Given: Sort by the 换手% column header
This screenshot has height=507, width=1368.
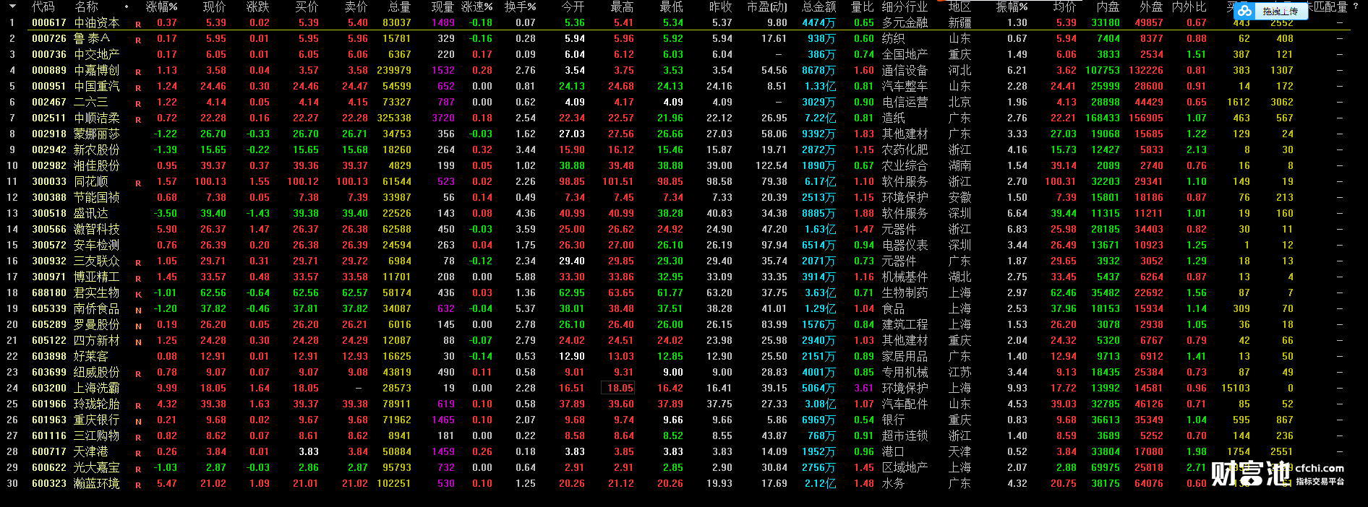Looking at the screenshot, I should [x=521, y=6].
